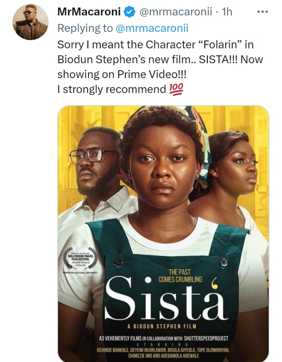
Task: Click the "THE PAST COMES CRUMBLING" tagline
Action: point(180,275)
